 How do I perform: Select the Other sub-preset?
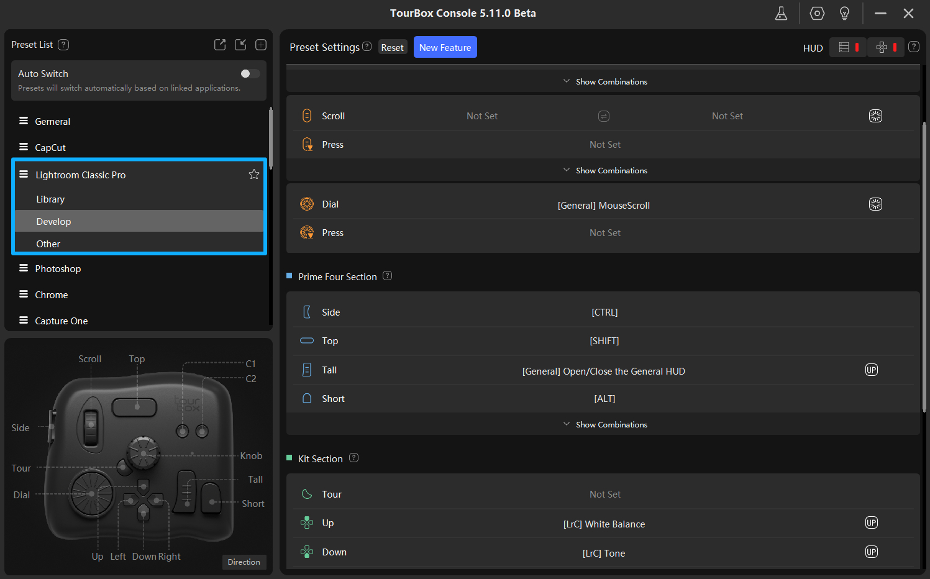point(48,244)
